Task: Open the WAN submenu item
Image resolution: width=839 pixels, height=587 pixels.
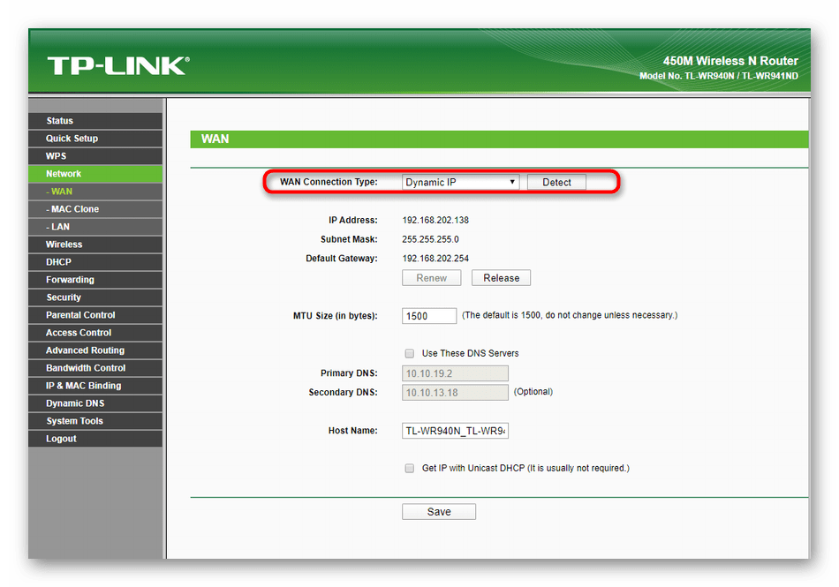Action: click(95, 192)
